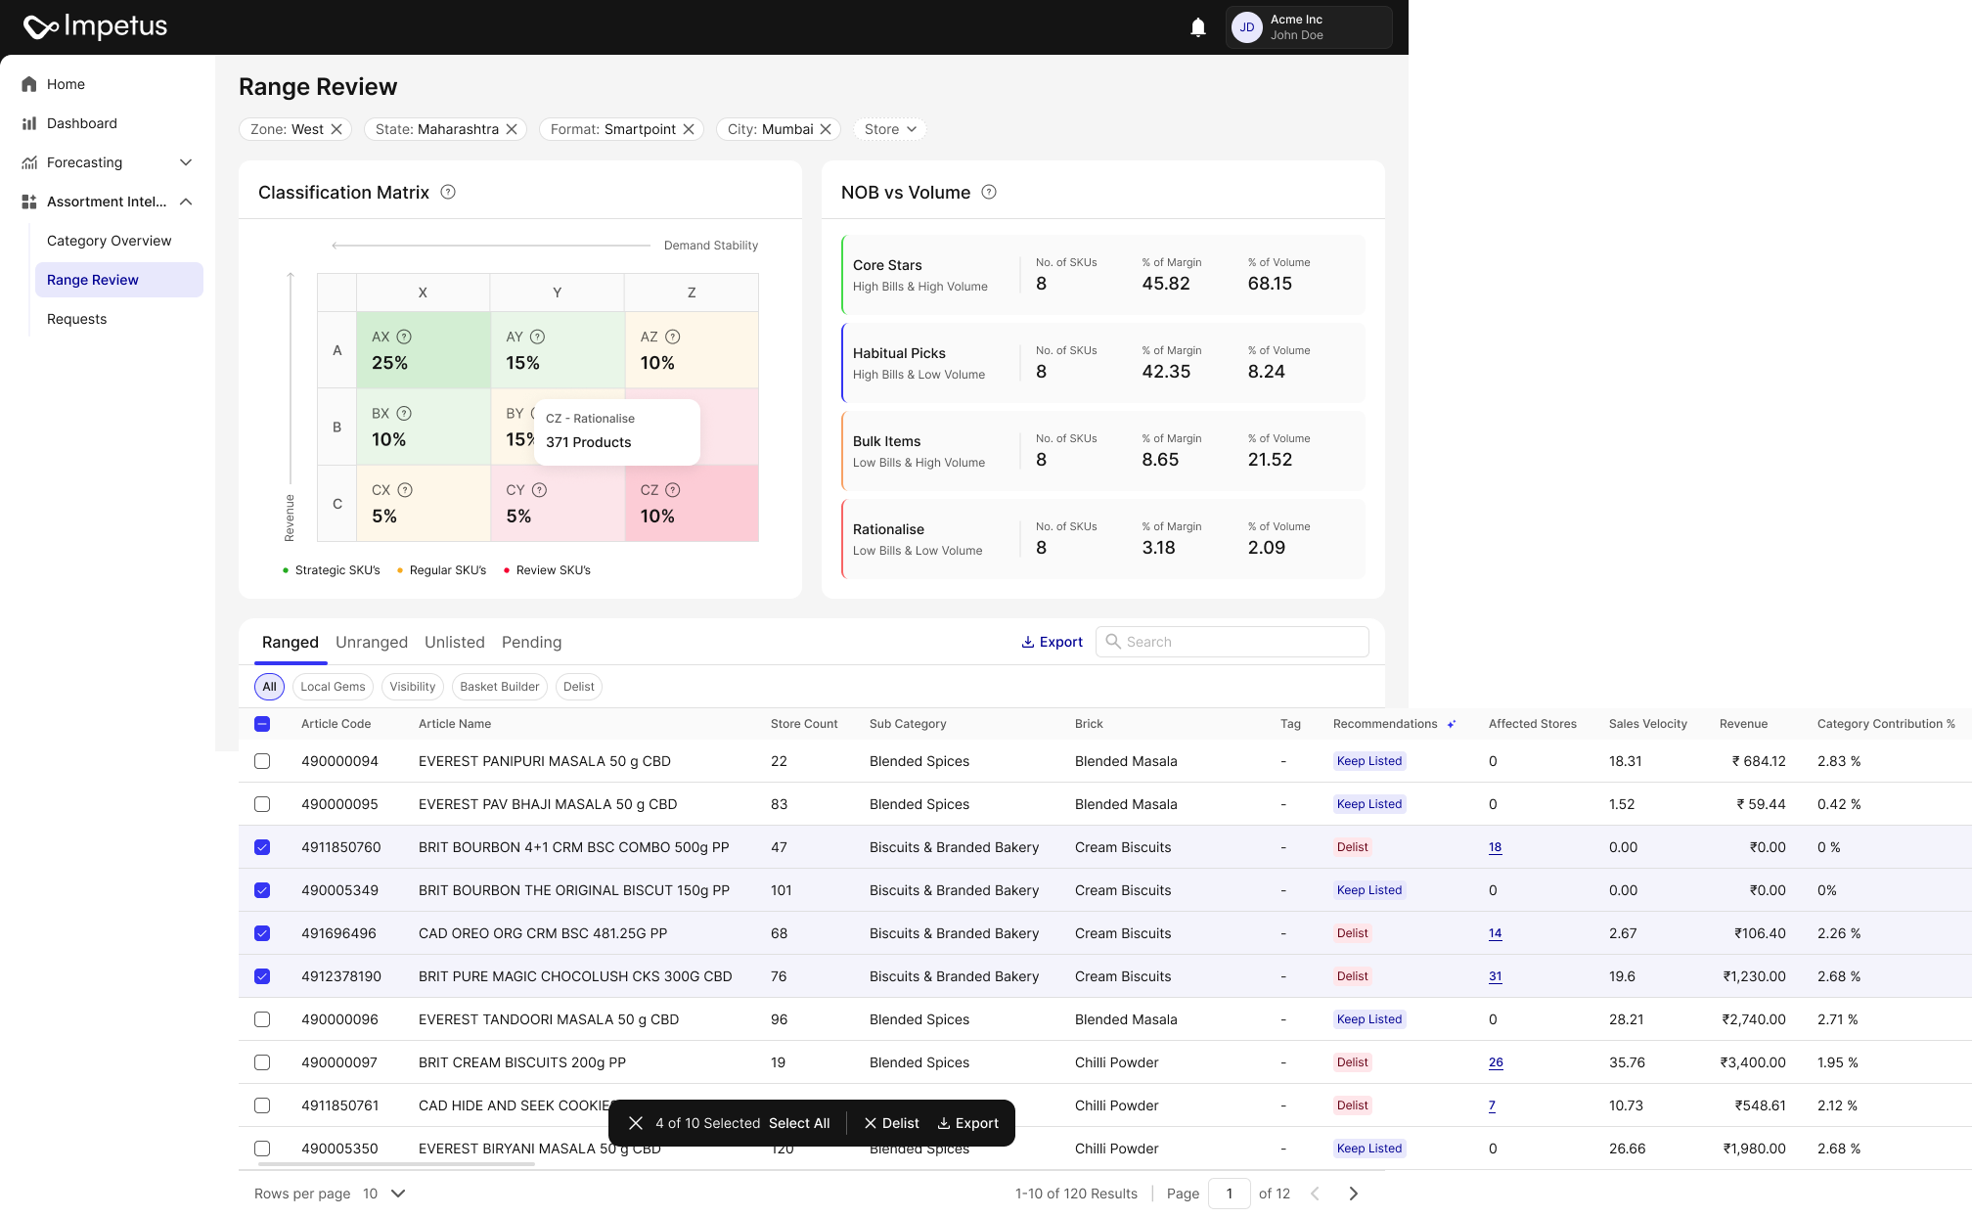Open the Rows per page dropdown
The height and width of the screenshot is (1217, 1972).
(x=385, y=1194)
